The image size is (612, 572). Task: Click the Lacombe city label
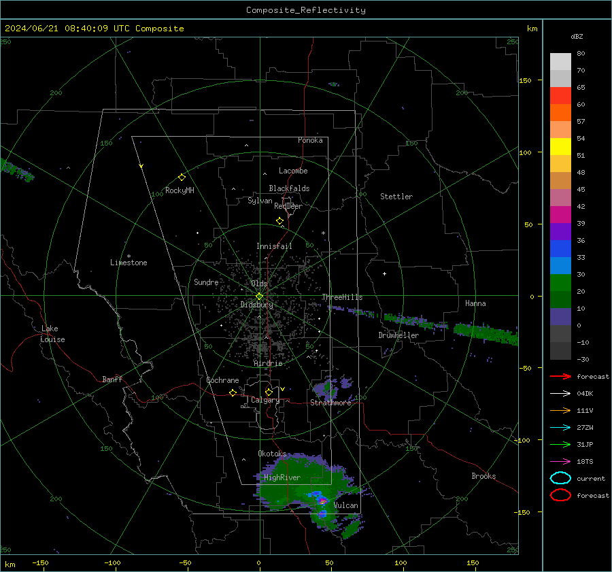pyautogui.click(x=293, y=171)
